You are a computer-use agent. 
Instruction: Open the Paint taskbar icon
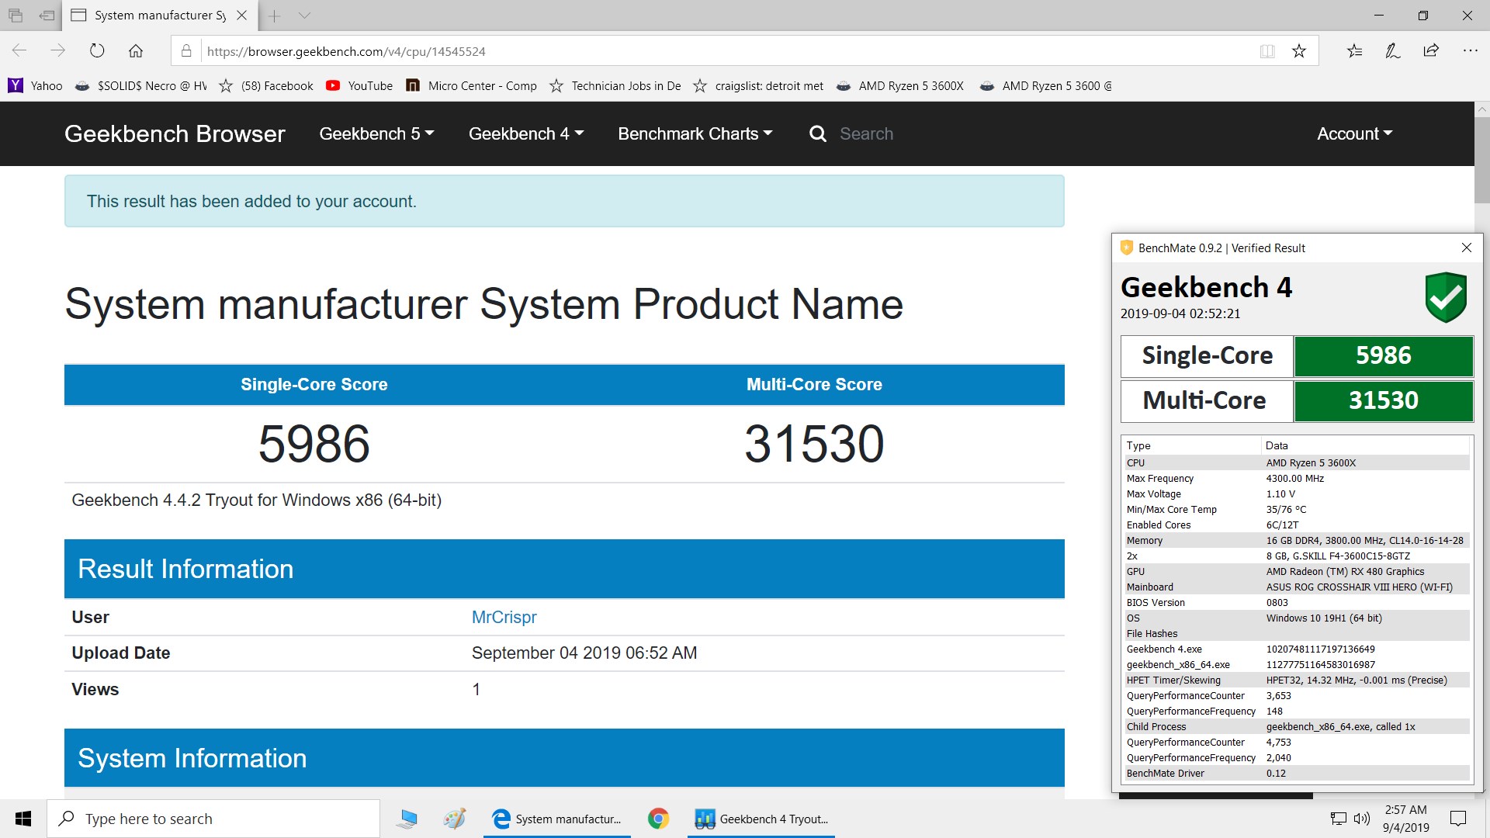click(455, 819)
